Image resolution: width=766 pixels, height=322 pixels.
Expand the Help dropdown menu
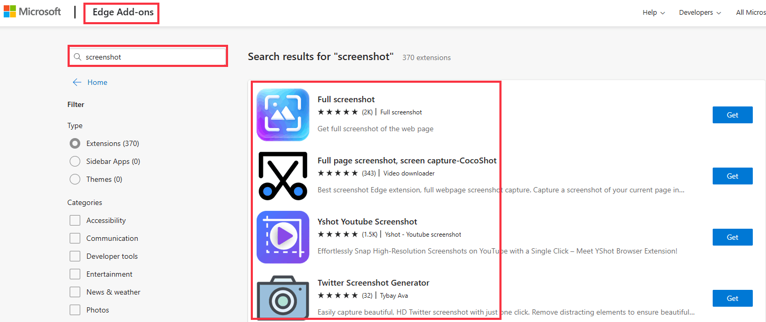coord(654,13)
